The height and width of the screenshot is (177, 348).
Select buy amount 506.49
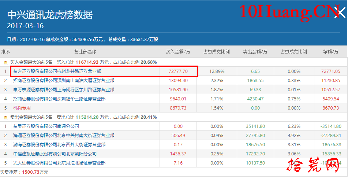pyautogui.click(x=178, y=136)
